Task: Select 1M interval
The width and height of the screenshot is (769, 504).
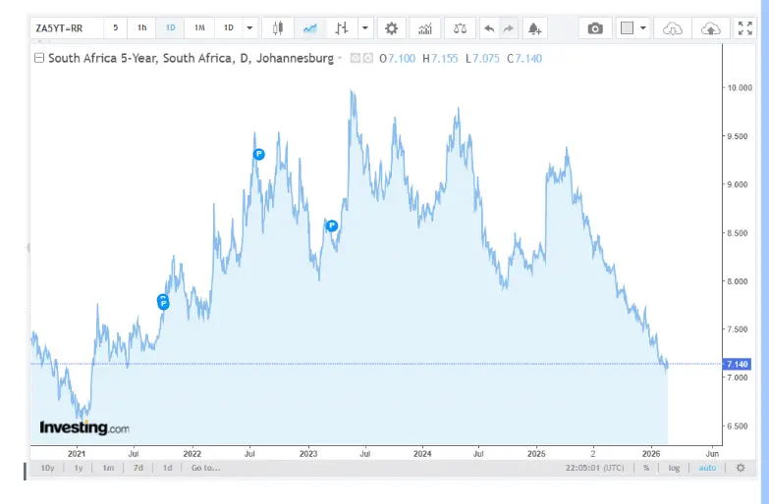Action: (x=199, y=27)
